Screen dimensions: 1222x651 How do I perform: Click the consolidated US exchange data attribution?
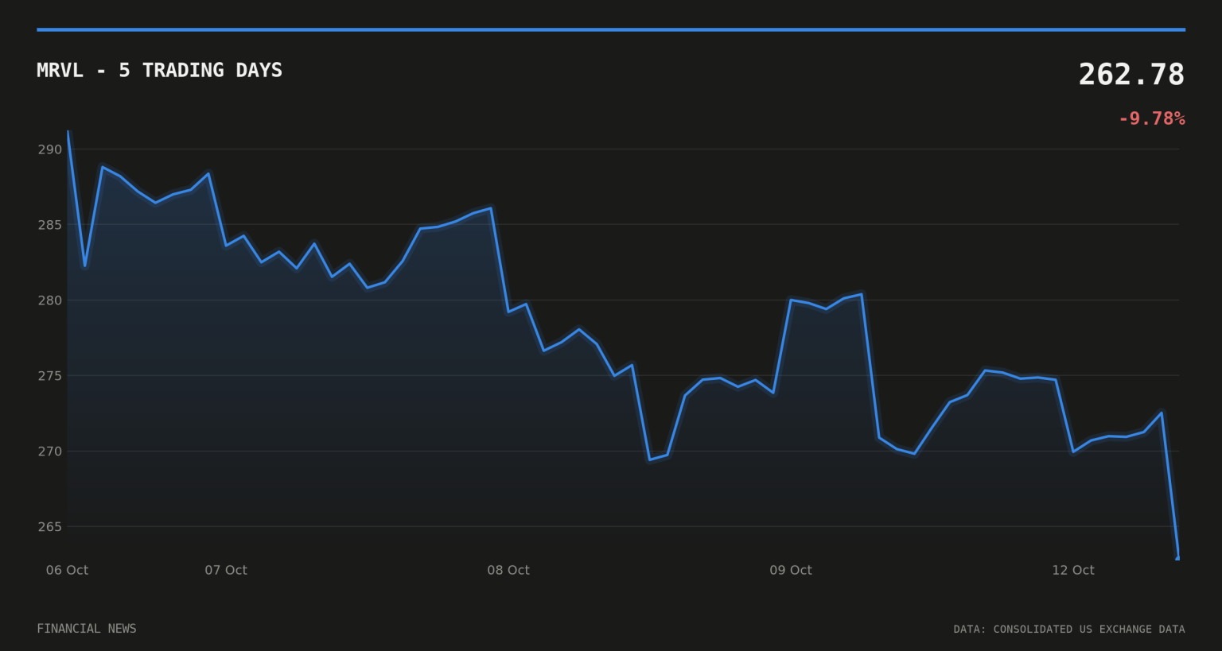pos(1069,630)
